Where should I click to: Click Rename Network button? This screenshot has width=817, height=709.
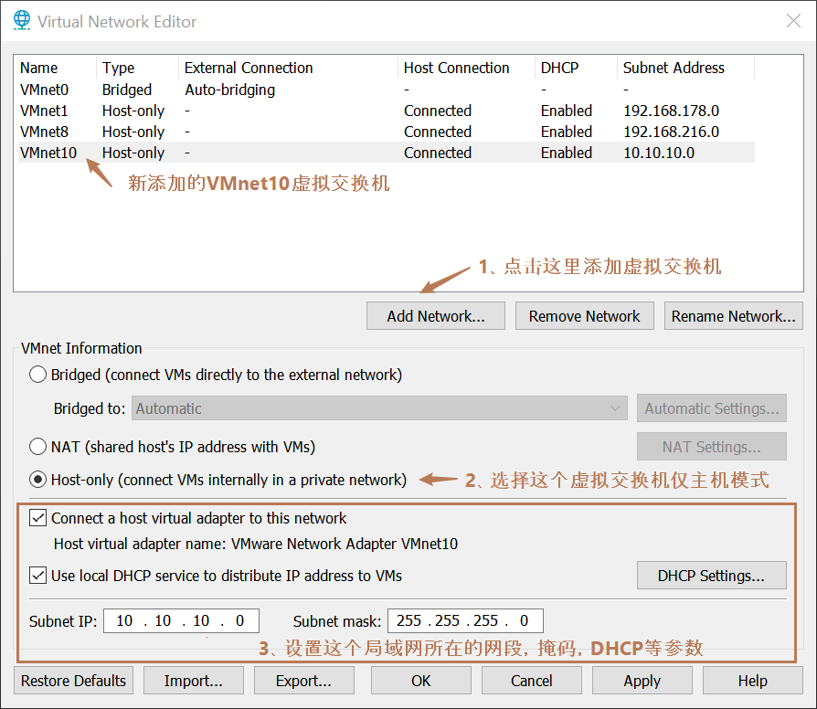[x=734, y=316]
